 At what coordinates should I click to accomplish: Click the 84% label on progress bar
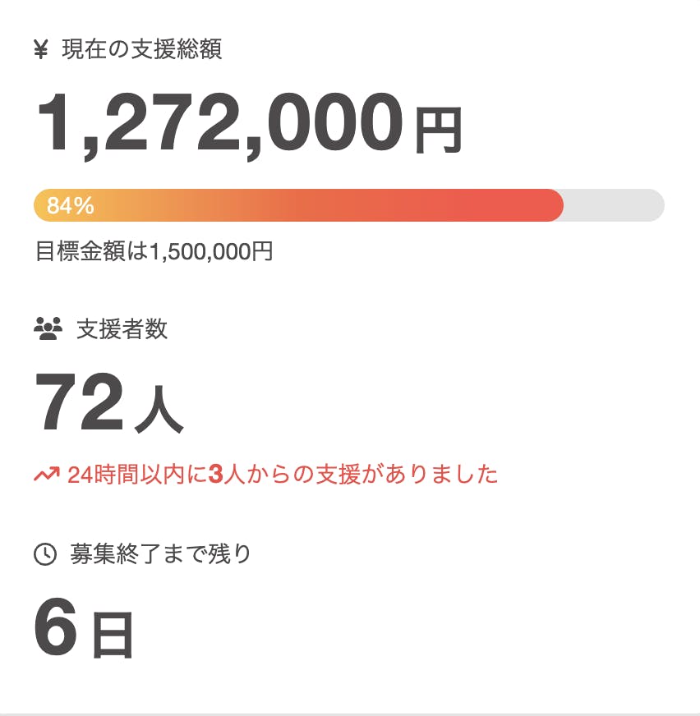point(70,206)
